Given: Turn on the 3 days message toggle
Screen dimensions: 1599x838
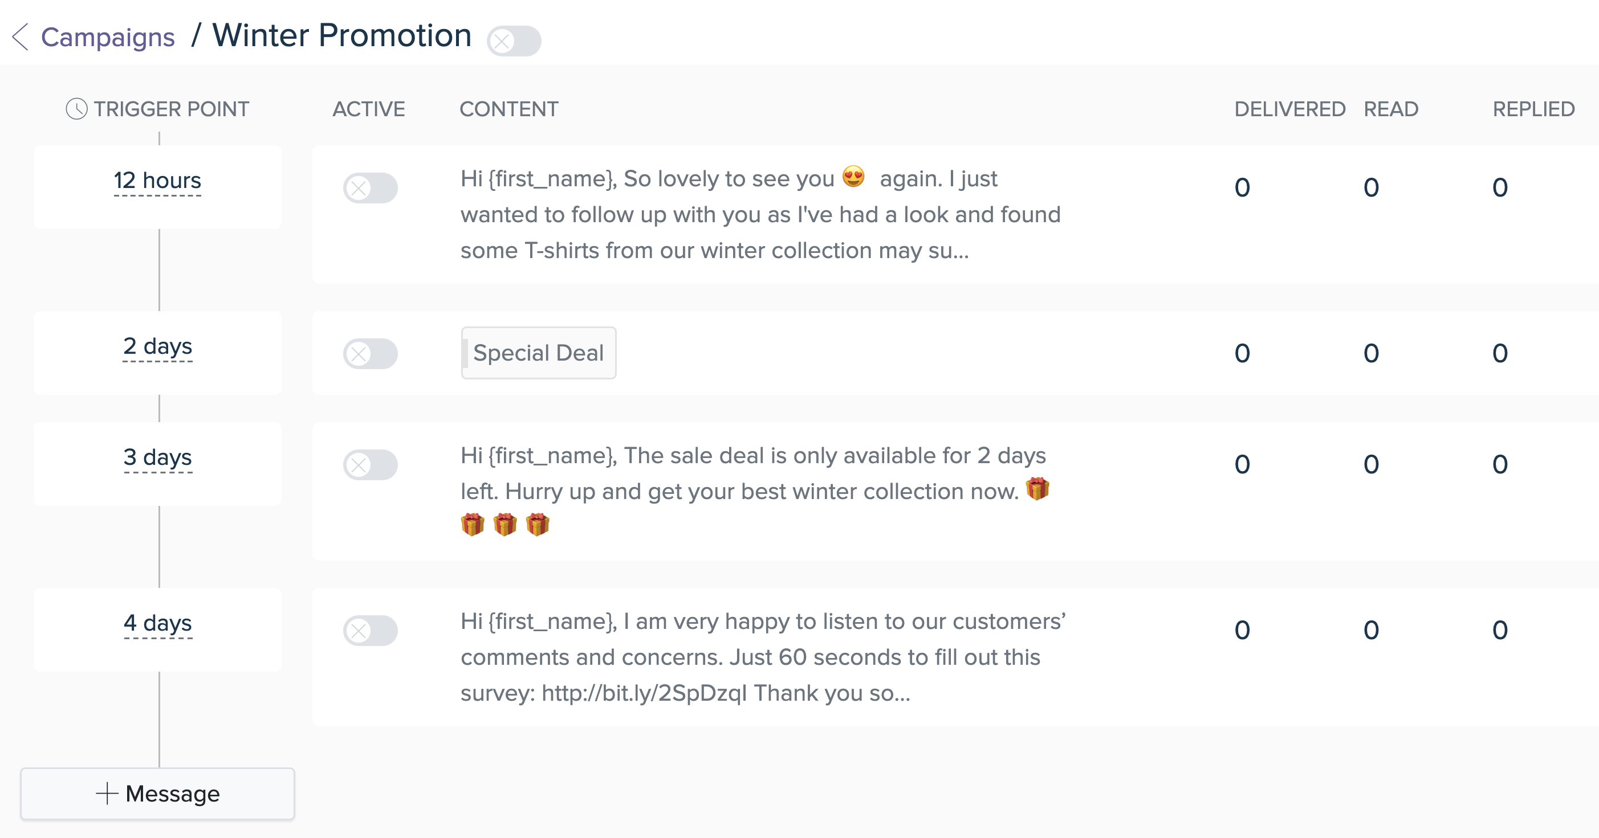Looking at the screenshot, I should pos(371,465).
